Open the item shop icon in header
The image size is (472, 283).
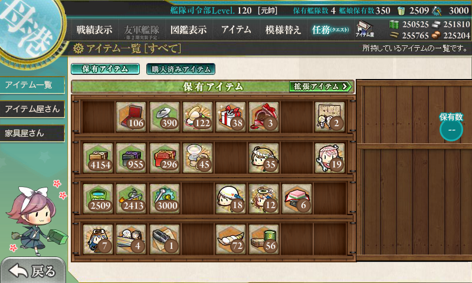pos(365,29)
